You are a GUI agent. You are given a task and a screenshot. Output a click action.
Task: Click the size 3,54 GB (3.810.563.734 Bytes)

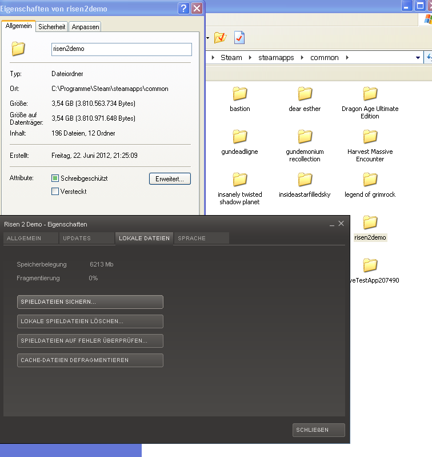tap(94, 104)
